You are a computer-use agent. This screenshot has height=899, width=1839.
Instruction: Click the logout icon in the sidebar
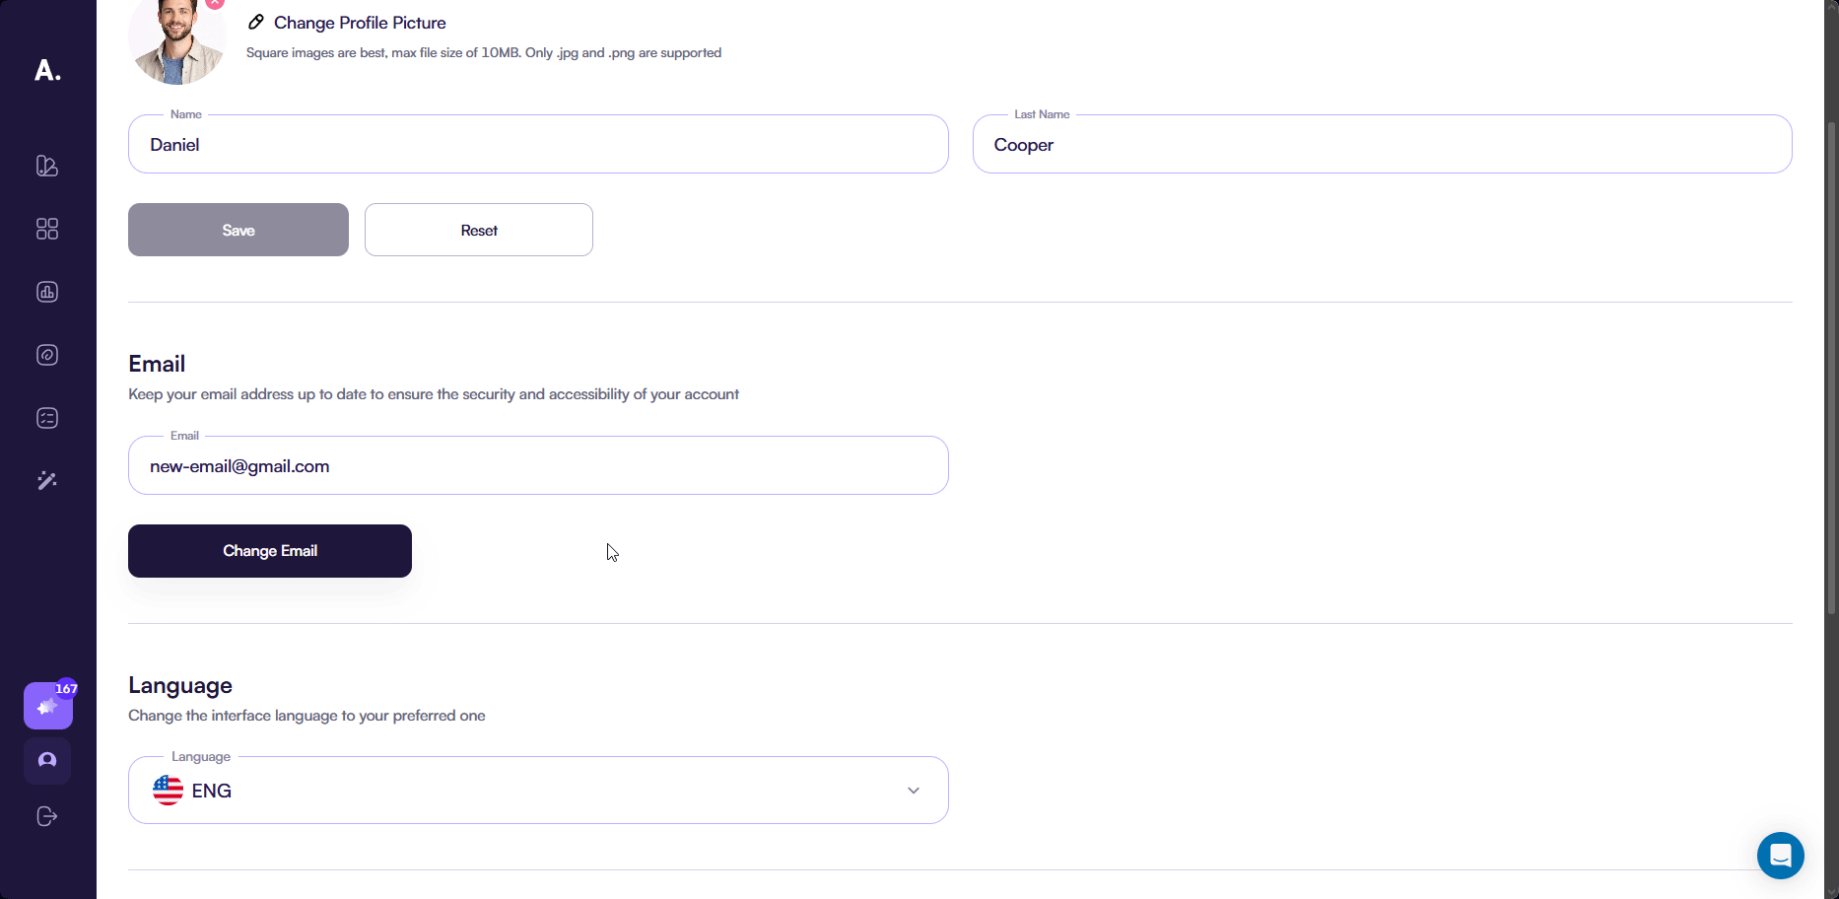47,816
